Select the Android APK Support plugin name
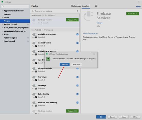The image size is (142, 120). 47,34
